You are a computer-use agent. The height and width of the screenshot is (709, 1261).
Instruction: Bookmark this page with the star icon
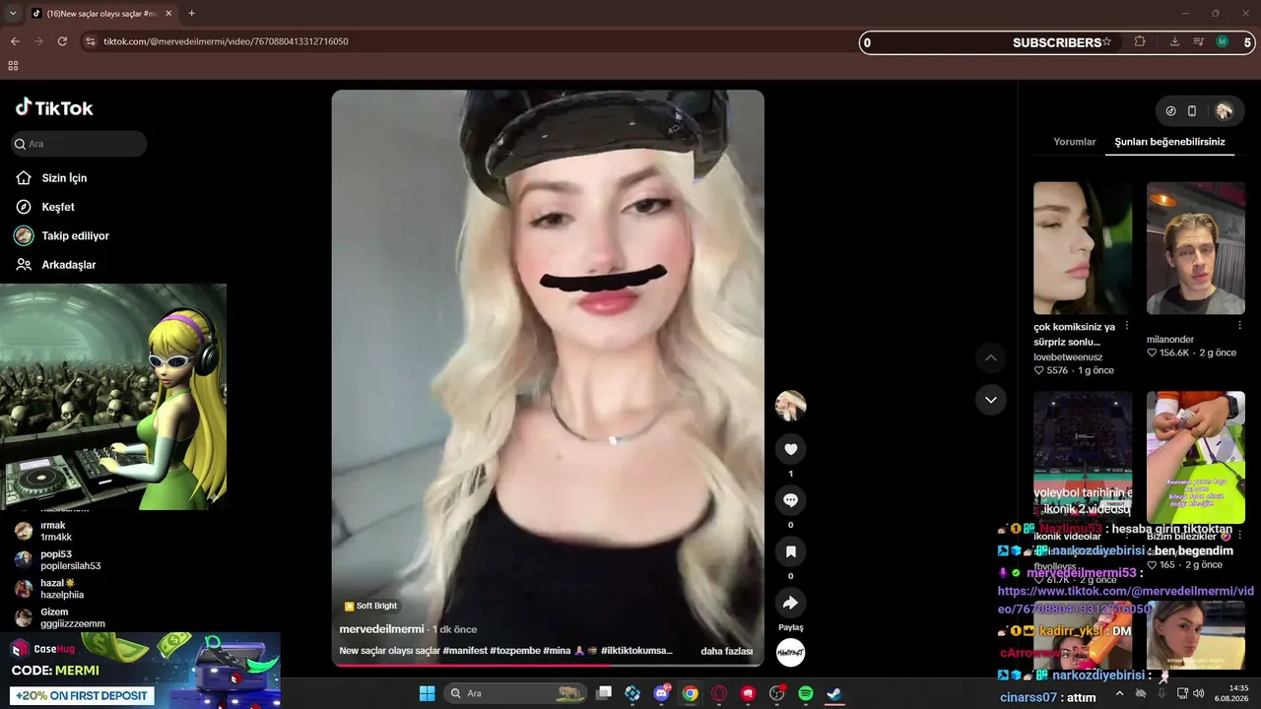coord(1106,41)
